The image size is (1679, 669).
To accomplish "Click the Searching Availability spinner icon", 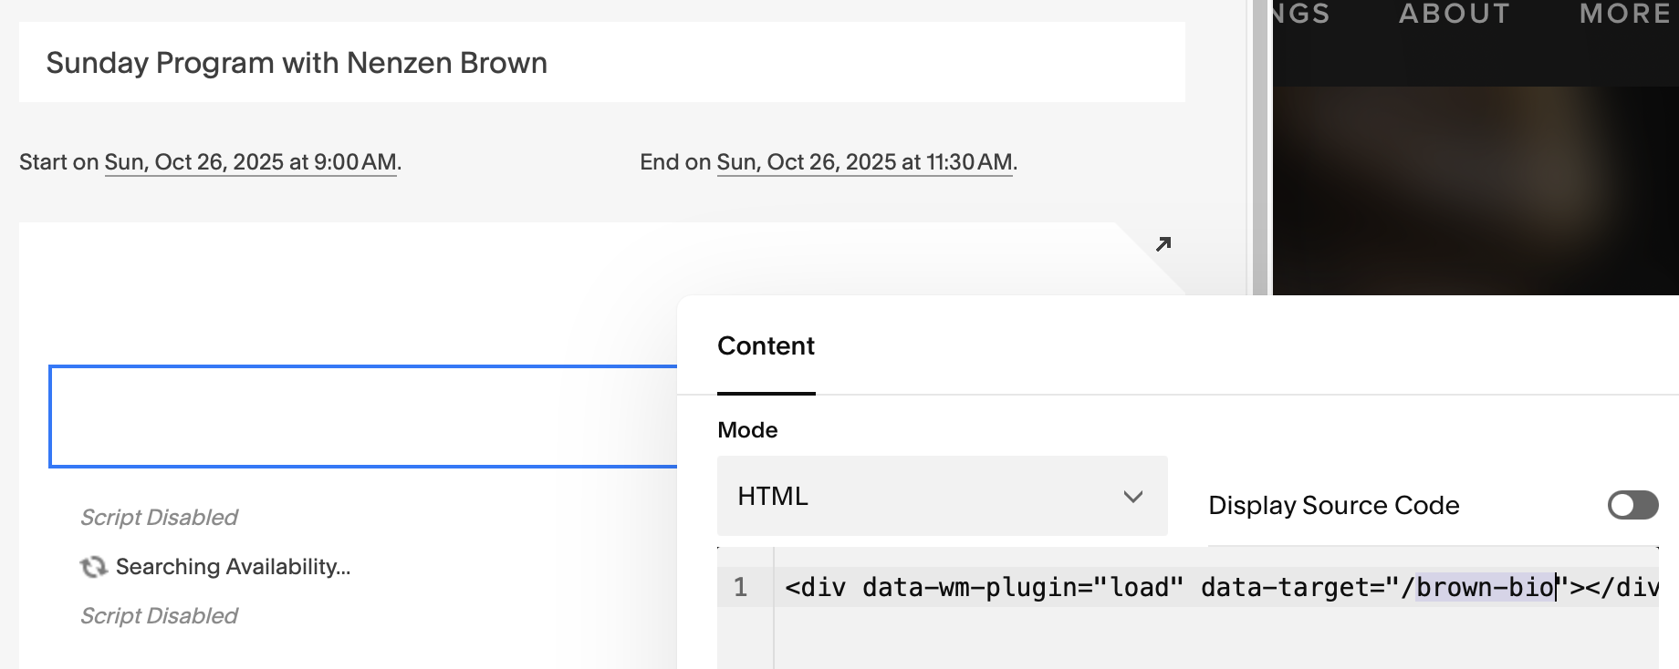I will pyautogui.click(x=93, y=567).
